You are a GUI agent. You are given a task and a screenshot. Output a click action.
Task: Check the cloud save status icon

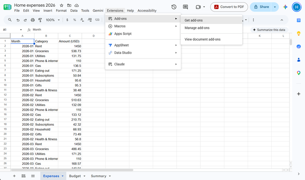tap(77, 6)
